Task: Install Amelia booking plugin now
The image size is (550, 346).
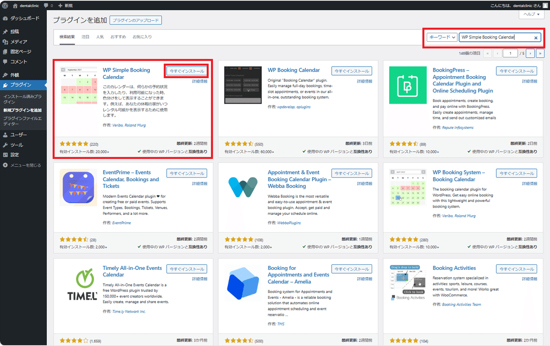Action: point(352,269)
